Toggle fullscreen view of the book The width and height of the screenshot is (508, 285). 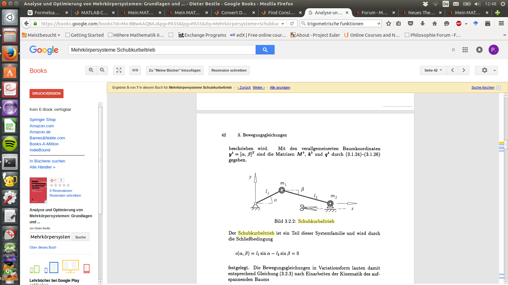point(119,70)
